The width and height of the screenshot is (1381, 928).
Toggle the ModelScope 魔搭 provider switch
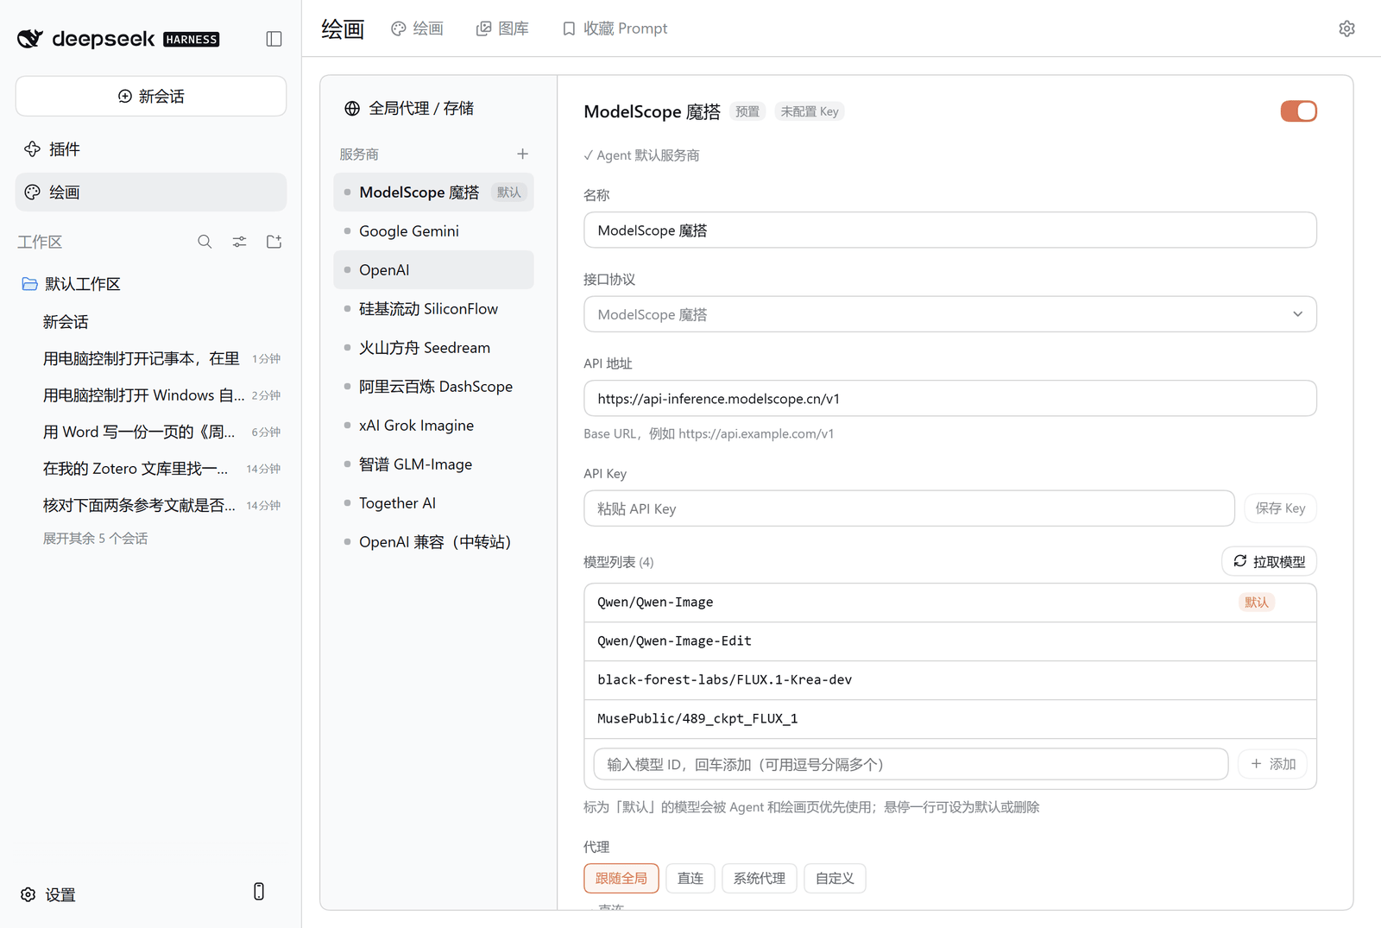click(1298, 111)
